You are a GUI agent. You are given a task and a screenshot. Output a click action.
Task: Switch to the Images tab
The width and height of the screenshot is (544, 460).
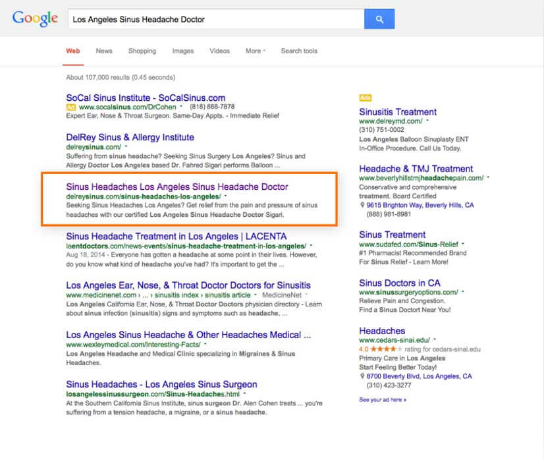182,51
